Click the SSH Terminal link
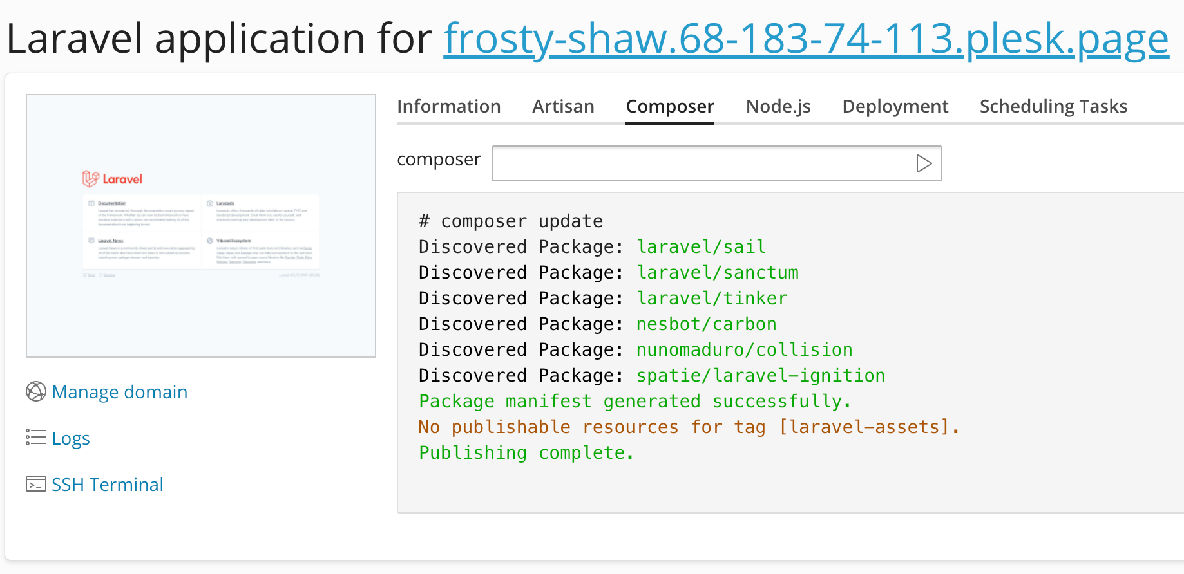 (108, 484)
